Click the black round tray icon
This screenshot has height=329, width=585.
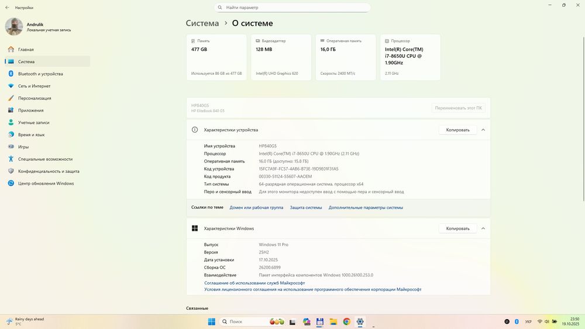(x=507, y=321)
